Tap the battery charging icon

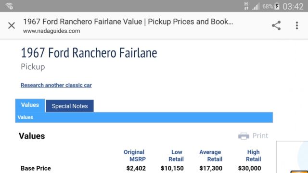click(x=277, y=6)
